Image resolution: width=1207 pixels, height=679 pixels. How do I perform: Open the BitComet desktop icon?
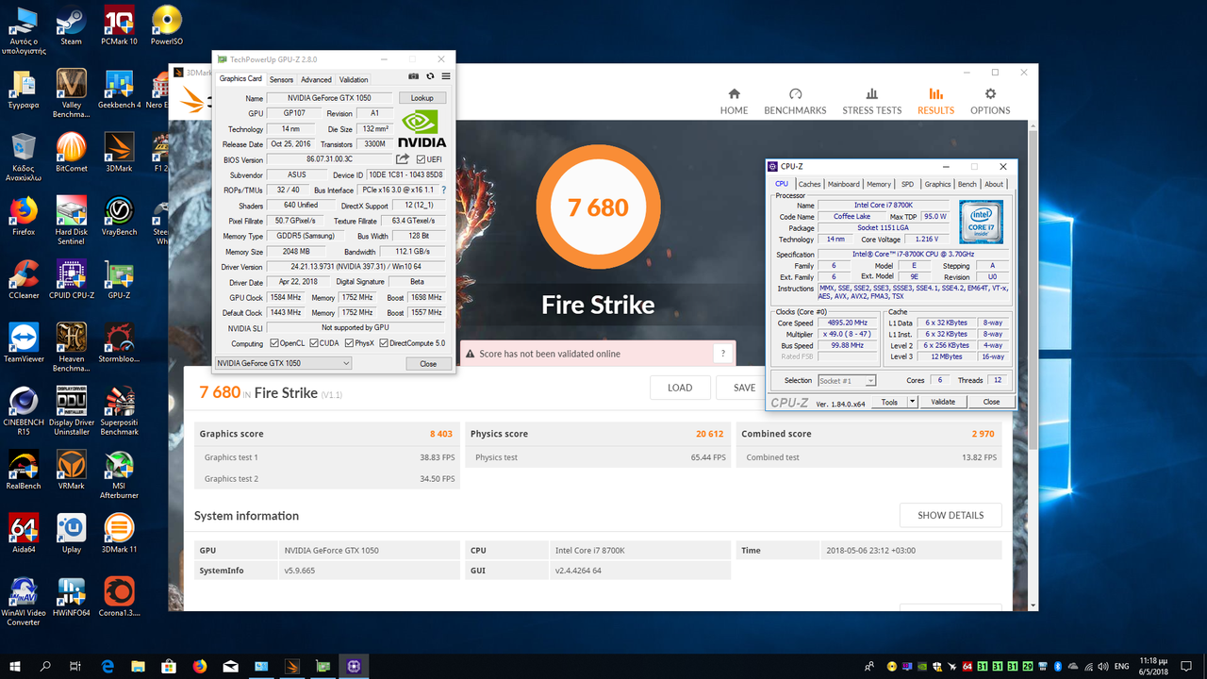coord(71,153)
